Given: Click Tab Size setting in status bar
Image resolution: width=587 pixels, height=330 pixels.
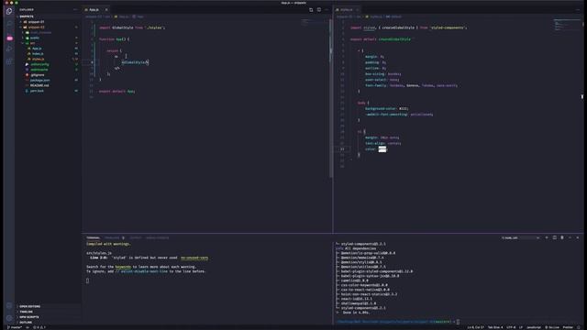Looking at the screenshot, I should point(495,327).
